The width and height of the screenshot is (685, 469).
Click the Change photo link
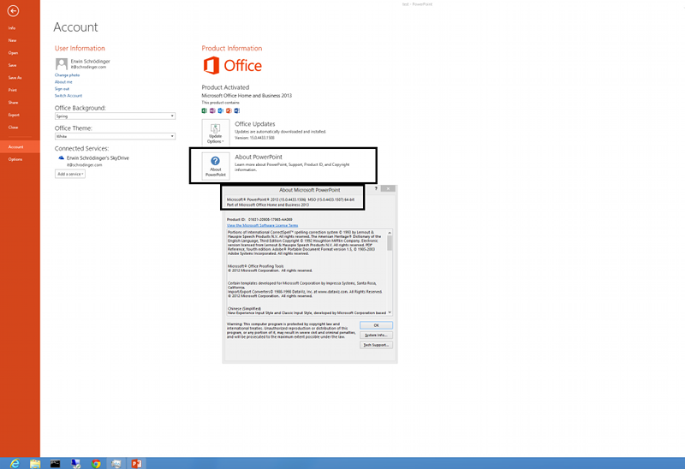(67, 75)
